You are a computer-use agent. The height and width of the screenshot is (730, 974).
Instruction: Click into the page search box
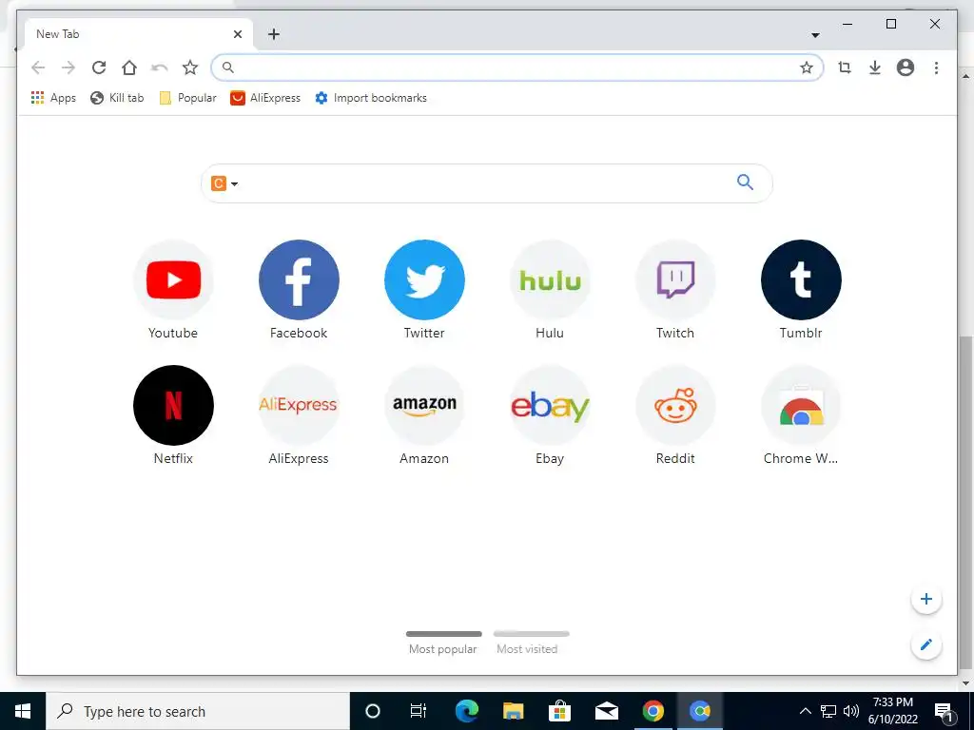[x=486, y=183]
